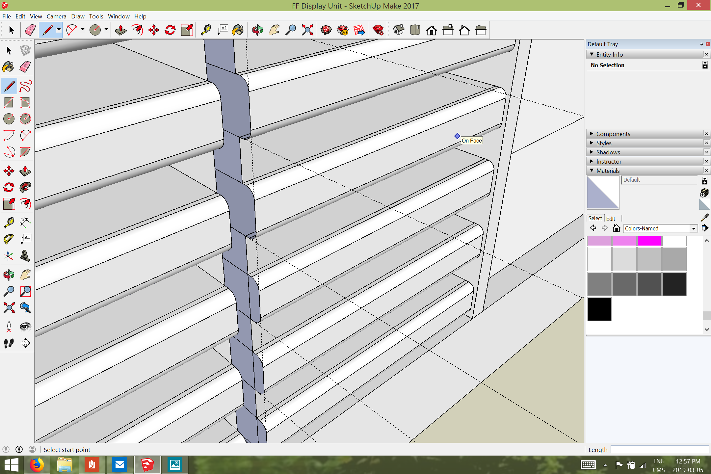Expand the Shadows panel
Viewport: 711px width, 474px height.
608,152
